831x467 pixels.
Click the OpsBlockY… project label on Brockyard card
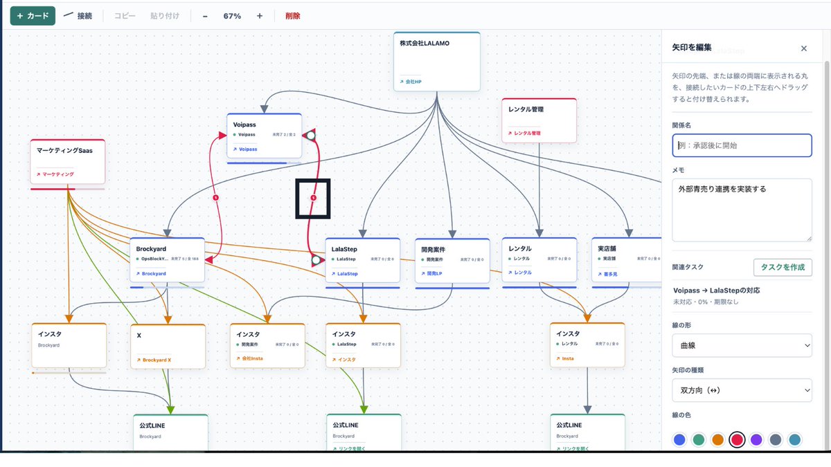point(154,259)
